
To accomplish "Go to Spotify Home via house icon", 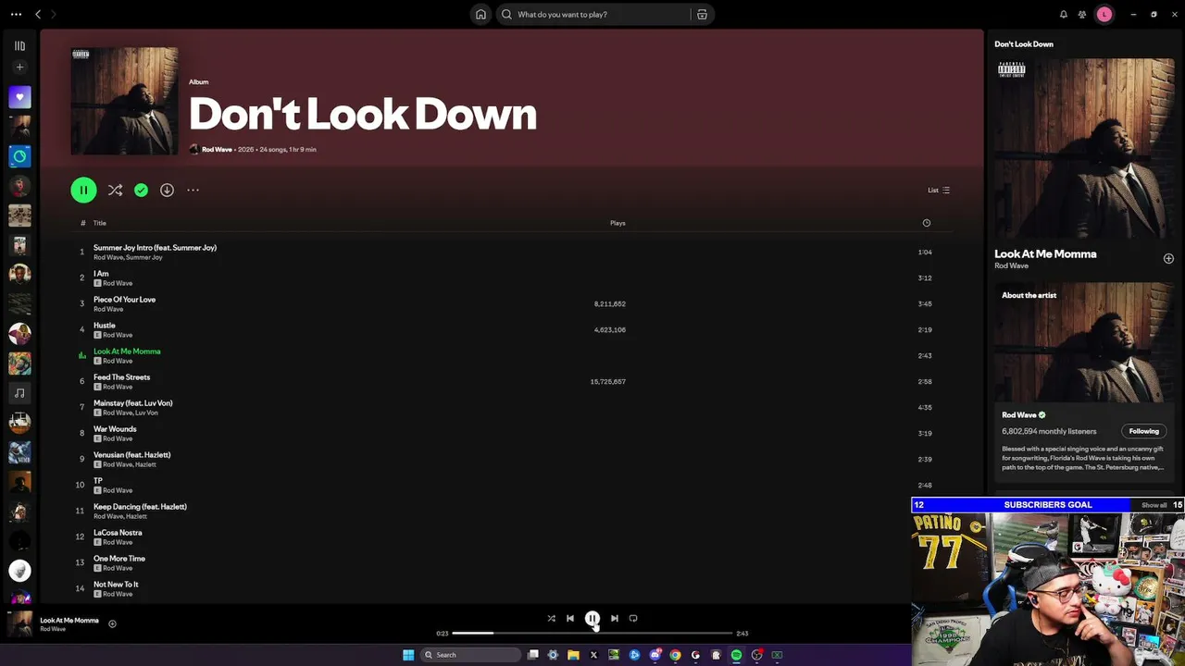I will (x=480, y=14).
